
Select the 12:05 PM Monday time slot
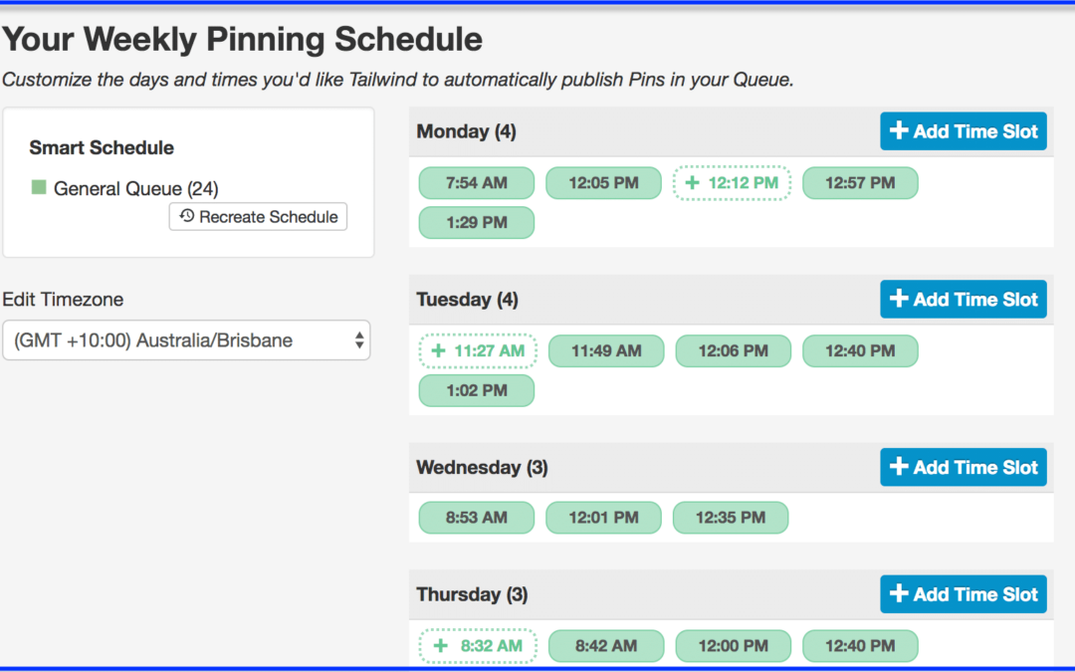click(x=603, y=183)
